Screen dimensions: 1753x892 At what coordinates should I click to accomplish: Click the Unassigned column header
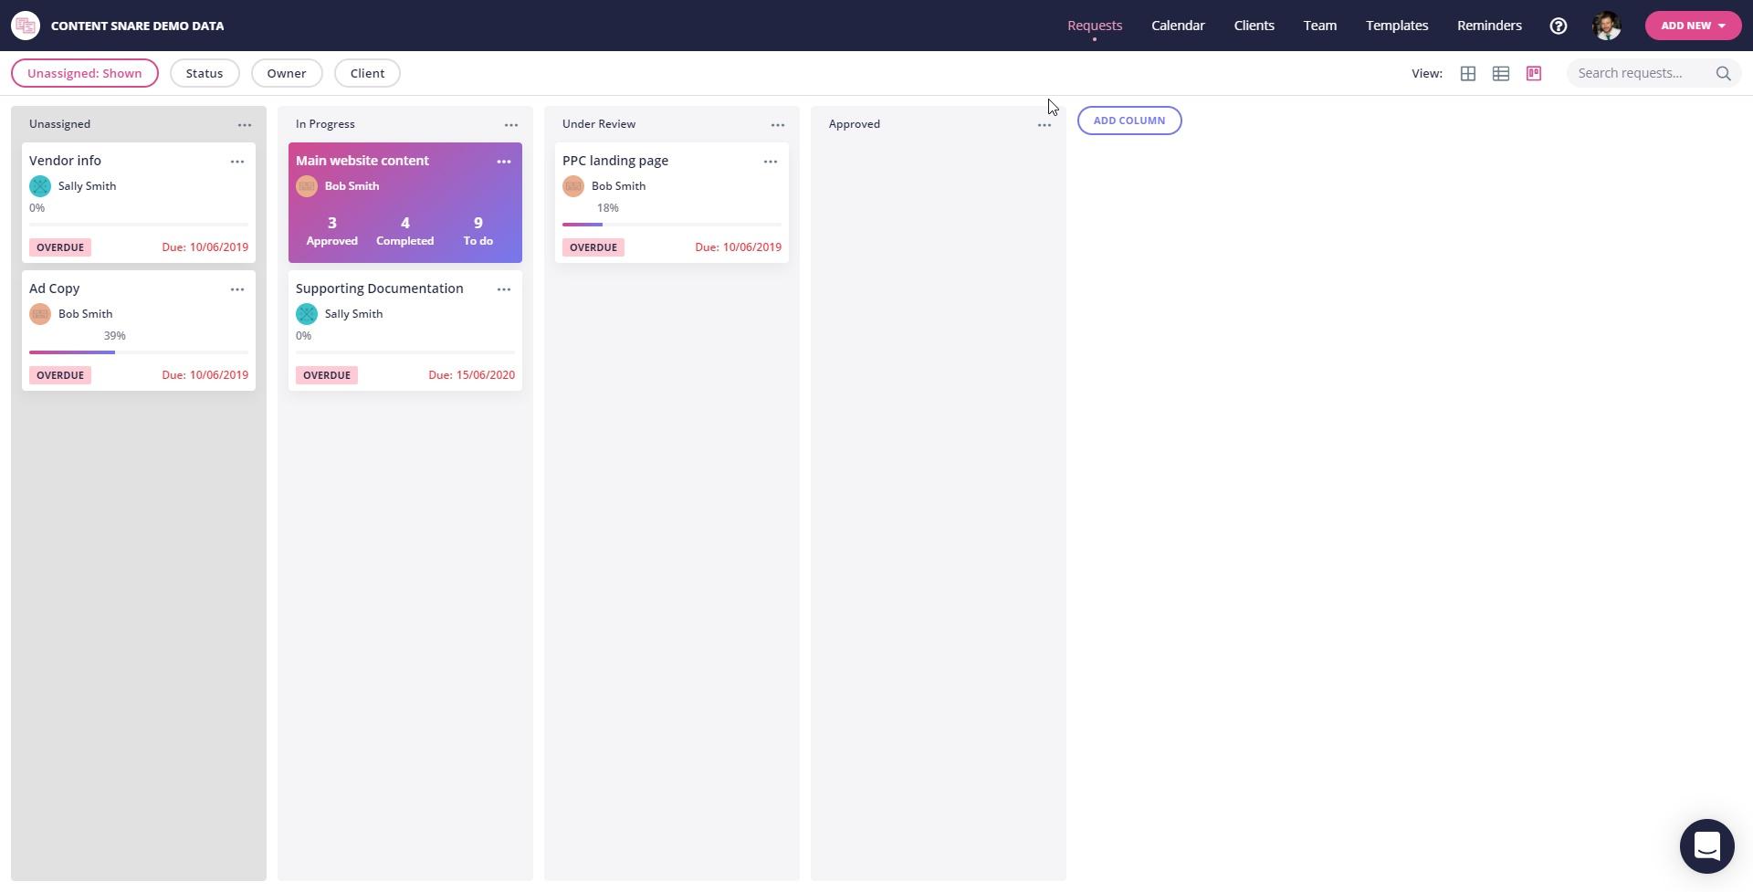[59, 124]
